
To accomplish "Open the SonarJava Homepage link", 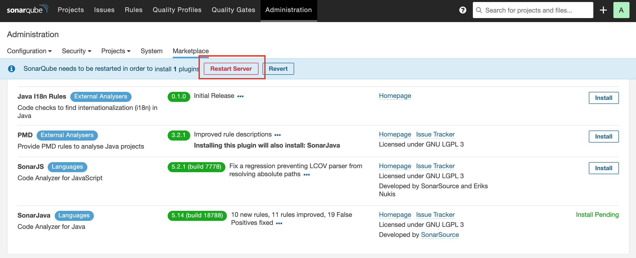I will [x=395, y=215].
